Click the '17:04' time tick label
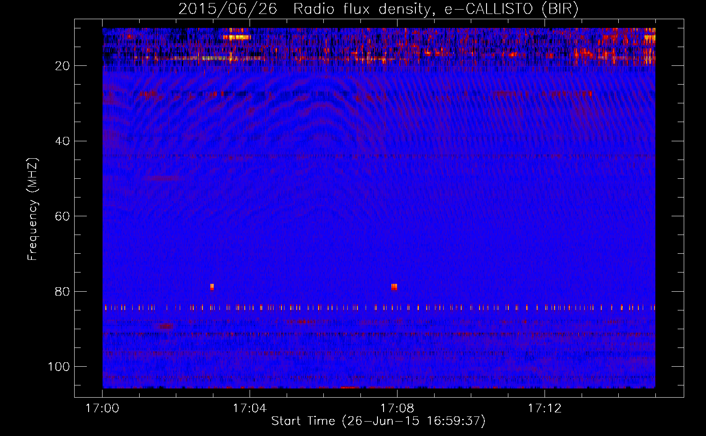Image resolution: width=706 pixels, height=436 pixels. pos(250,409)
